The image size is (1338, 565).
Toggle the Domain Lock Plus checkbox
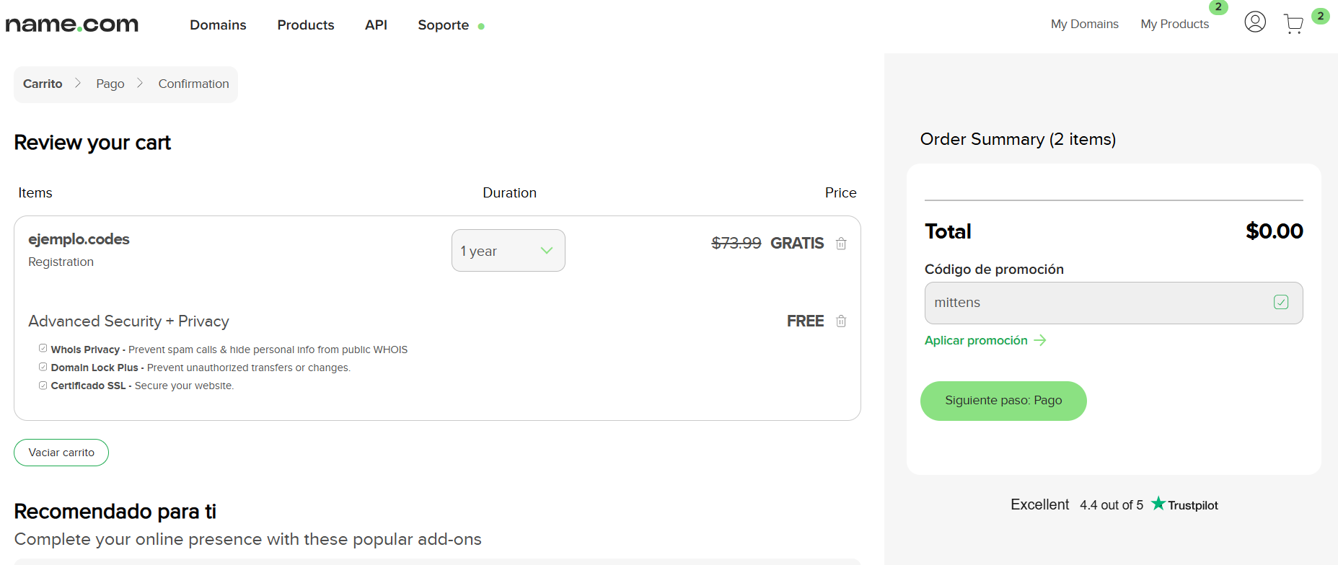coord(43,367)
